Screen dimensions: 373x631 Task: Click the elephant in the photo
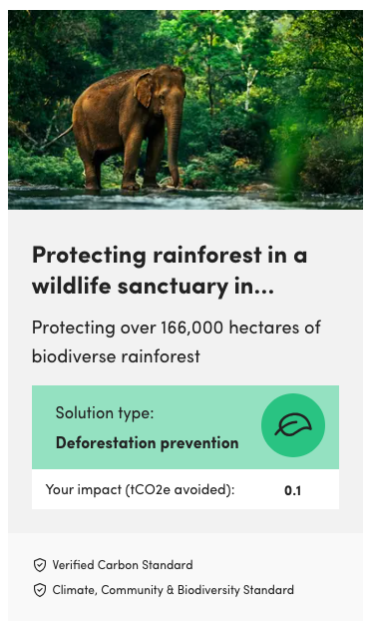(x=130, y=127)
